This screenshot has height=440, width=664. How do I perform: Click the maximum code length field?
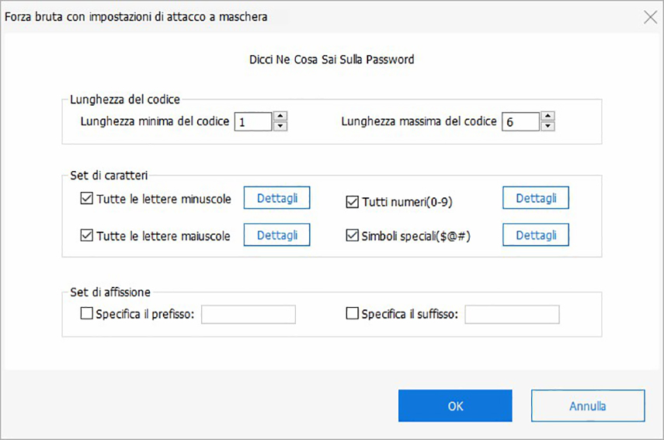(x=520, y=122)
